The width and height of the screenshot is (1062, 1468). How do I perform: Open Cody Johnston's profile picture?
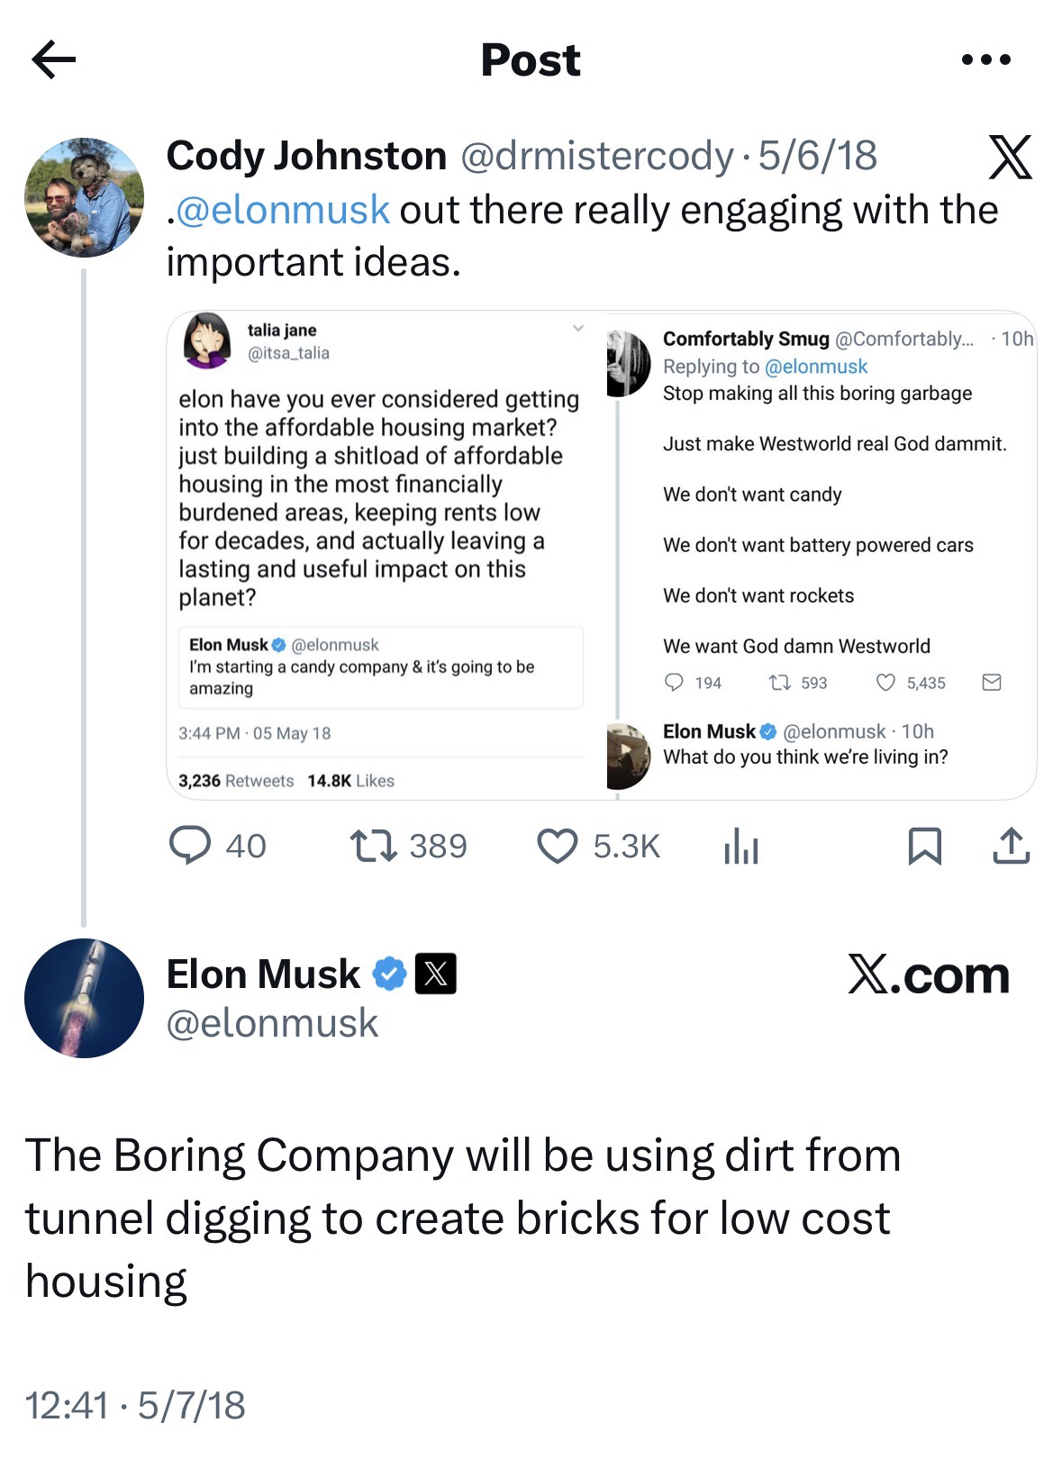pyautogui.click(x=84, y=197)
